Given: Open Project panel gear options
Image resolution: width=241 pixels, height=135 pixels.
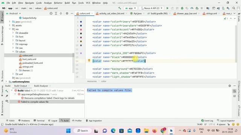Looking at the screenshot, I should pyautogui.click(x=67, y=13).
